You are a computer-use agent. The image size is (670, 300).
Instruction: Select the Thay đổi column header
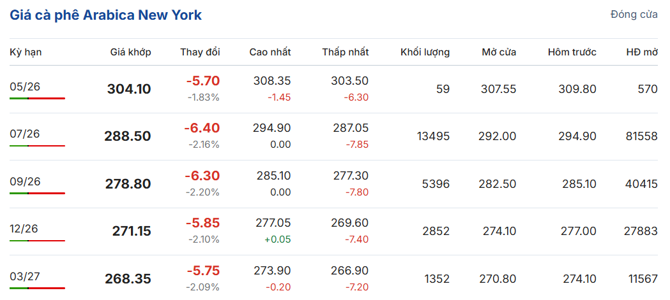tap(200, 52)
